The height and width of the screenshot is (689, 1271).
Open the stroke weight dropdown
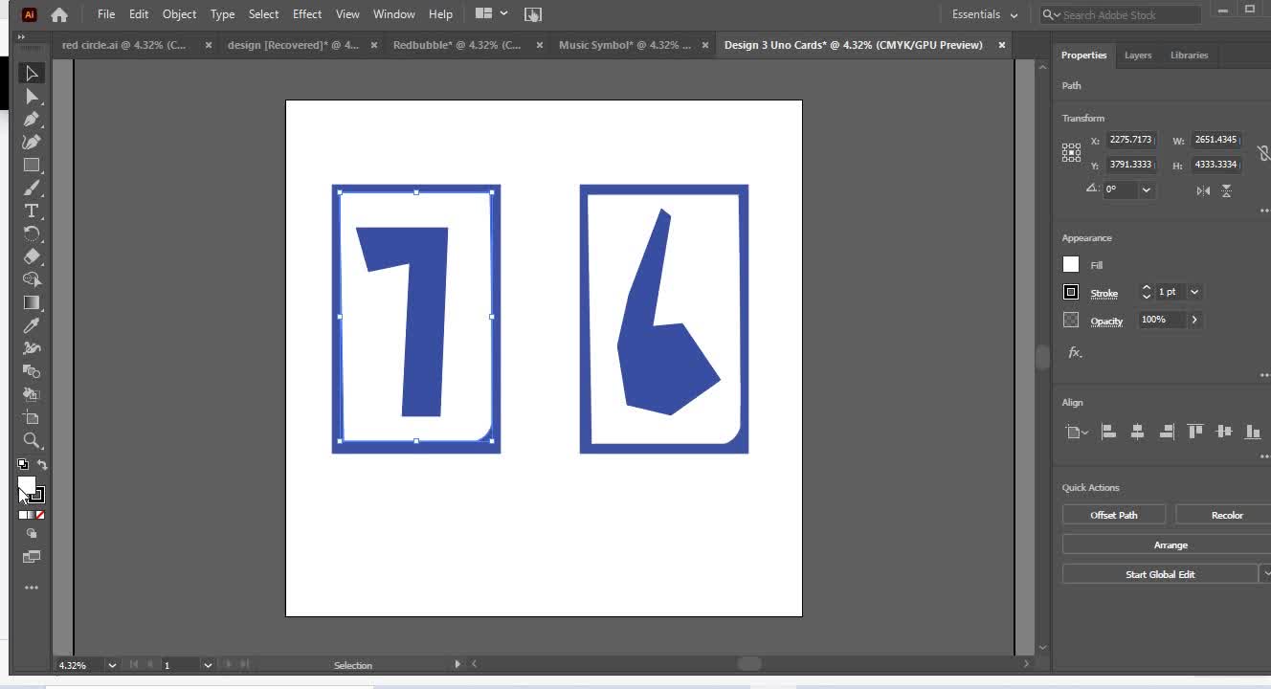(1194, 292)
